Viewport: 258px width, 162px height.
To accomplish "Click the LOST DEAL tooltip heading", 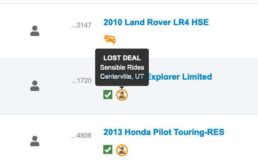I will pyautogui.click(x=122, y=58).
